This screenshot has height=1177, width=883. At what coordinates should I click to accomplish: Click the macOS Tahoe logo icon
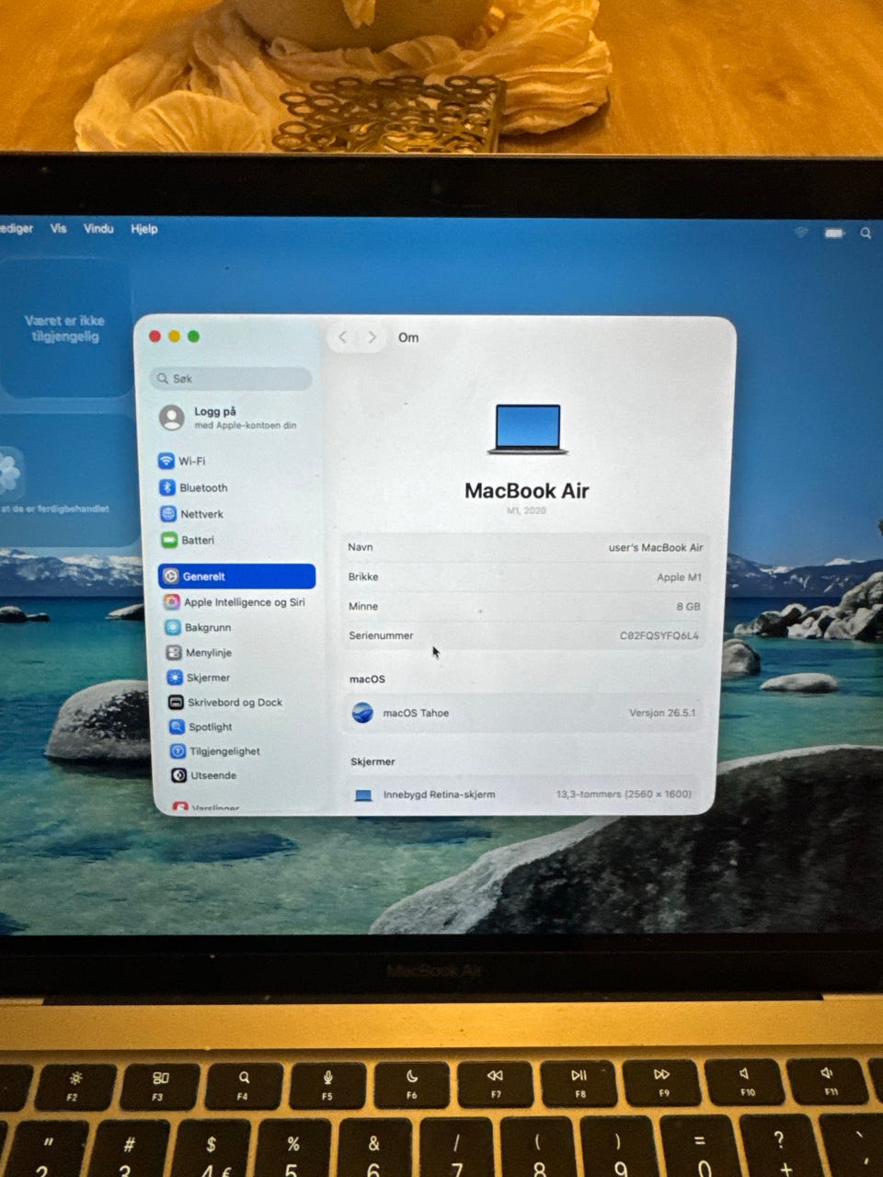[363, 713]
